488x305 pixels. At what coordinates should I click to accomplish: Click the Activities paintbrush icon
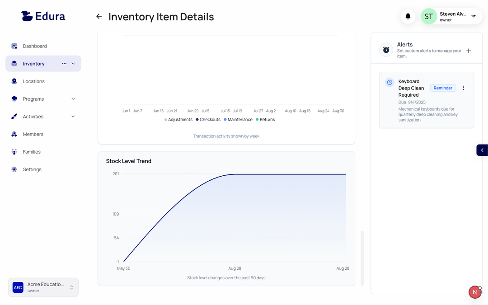pos(14,116)
